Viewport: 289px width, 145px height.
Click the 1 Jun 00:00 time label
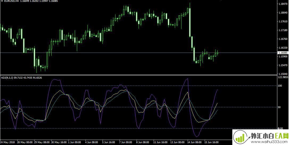pos(75,142)
